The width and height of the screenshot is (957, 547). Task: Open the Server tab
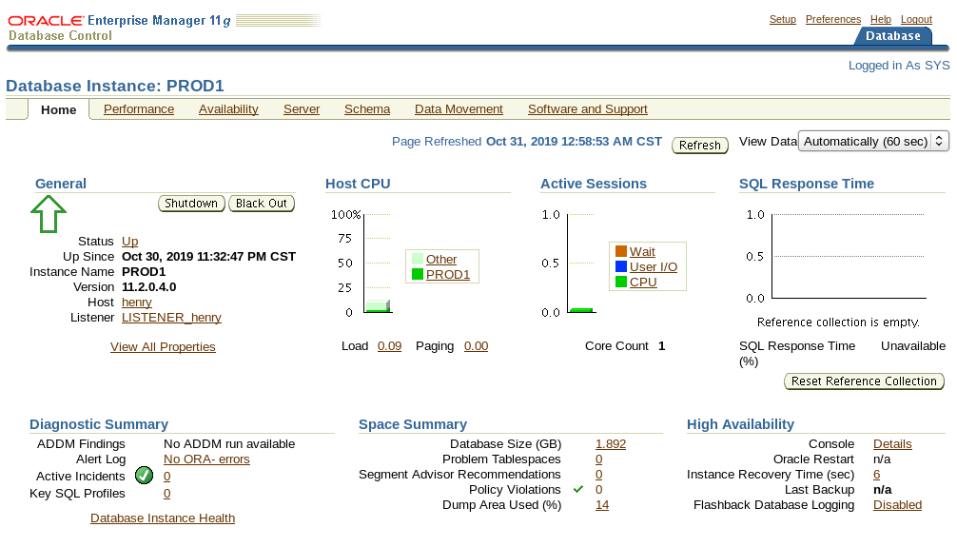click(302, 108)
